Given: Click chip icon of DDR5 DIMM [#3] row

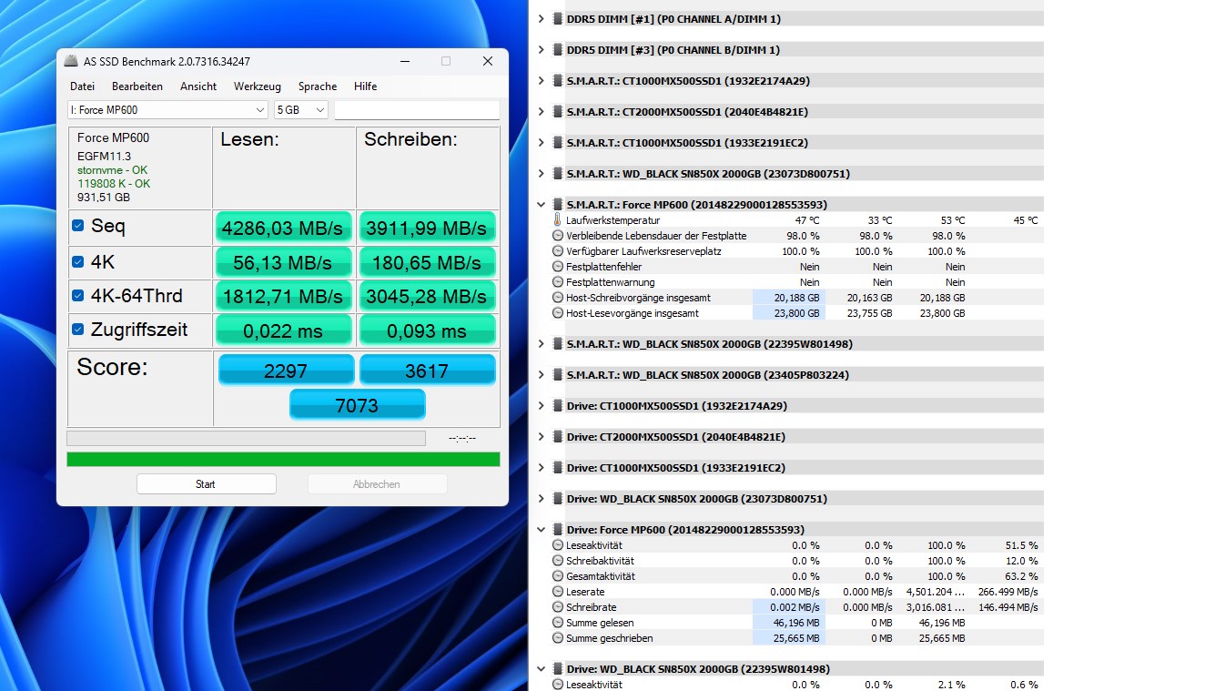Looking at the screenshot, I should click(x=558, y=49).
